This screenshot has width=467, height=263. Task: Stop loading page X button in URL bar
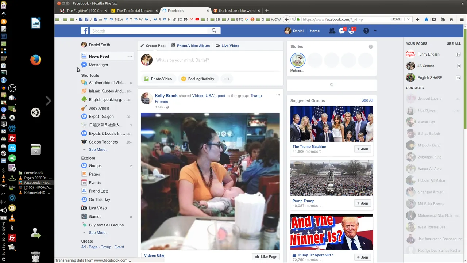(x=408, y=19)
